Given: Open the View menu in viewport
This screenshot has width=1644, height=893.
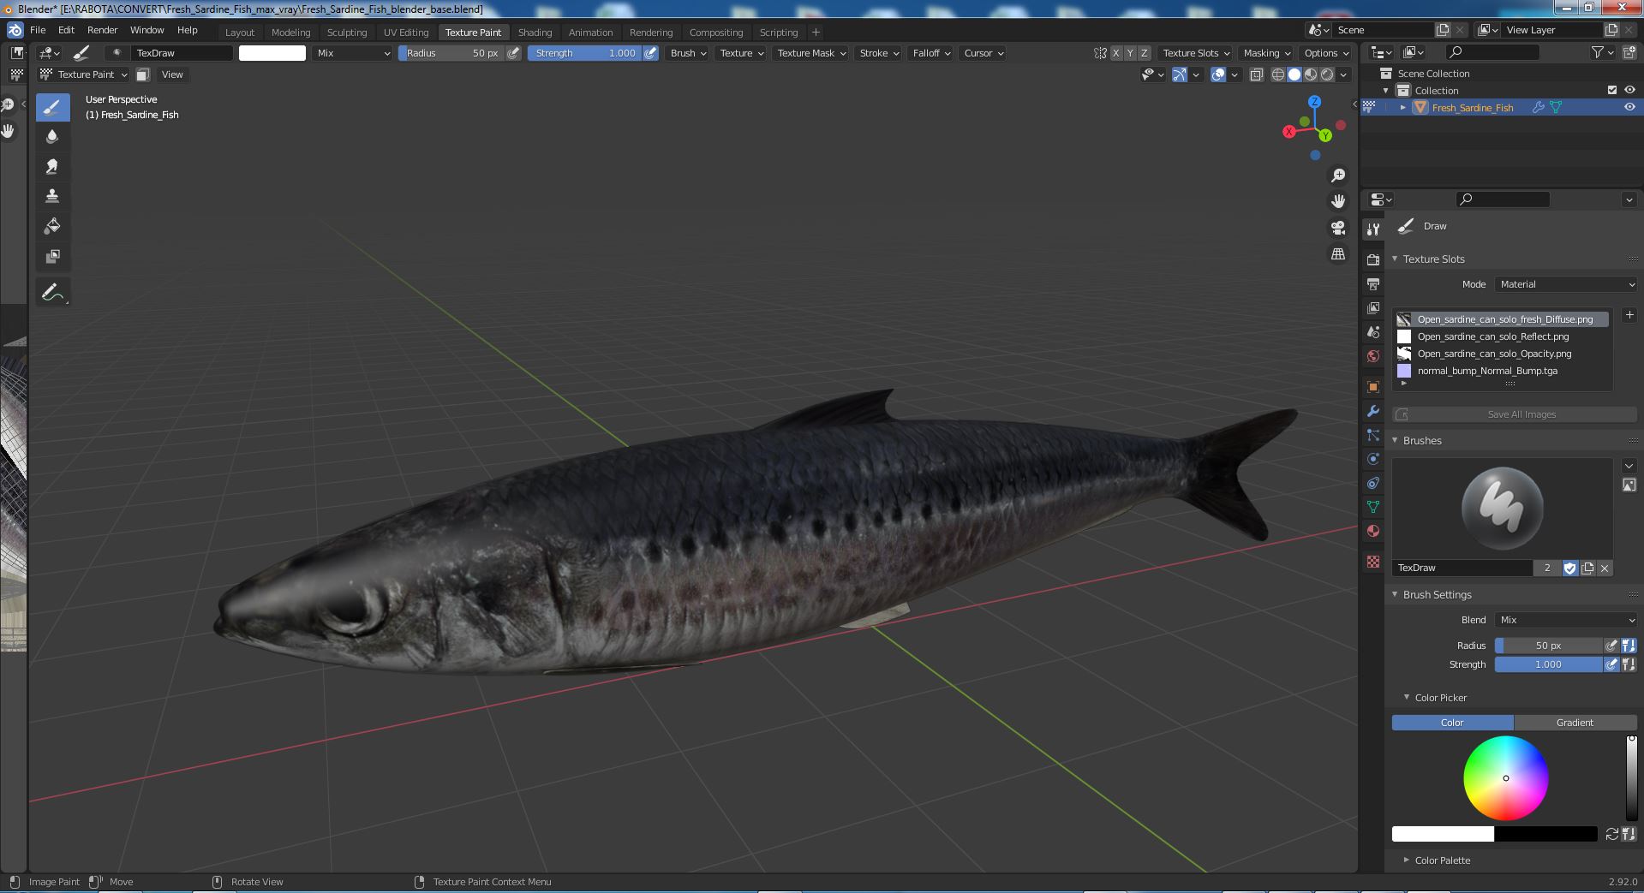Looking at the screenshot, I should point(172,74).
